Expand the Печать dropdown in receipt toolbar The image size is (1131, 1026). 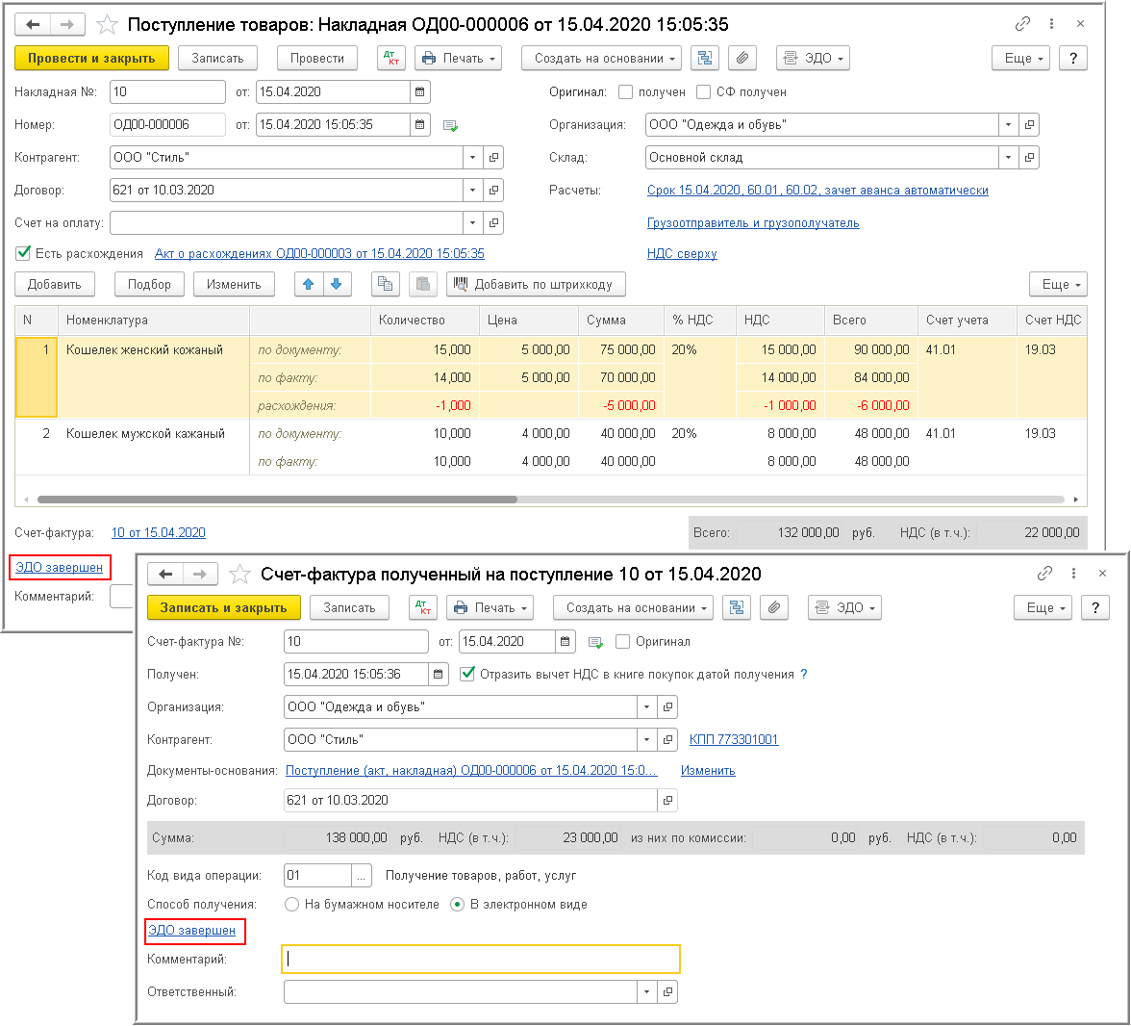(459, 59)
